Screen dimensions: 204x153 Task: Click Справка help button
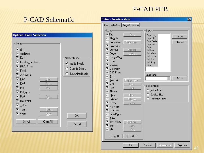182,145
